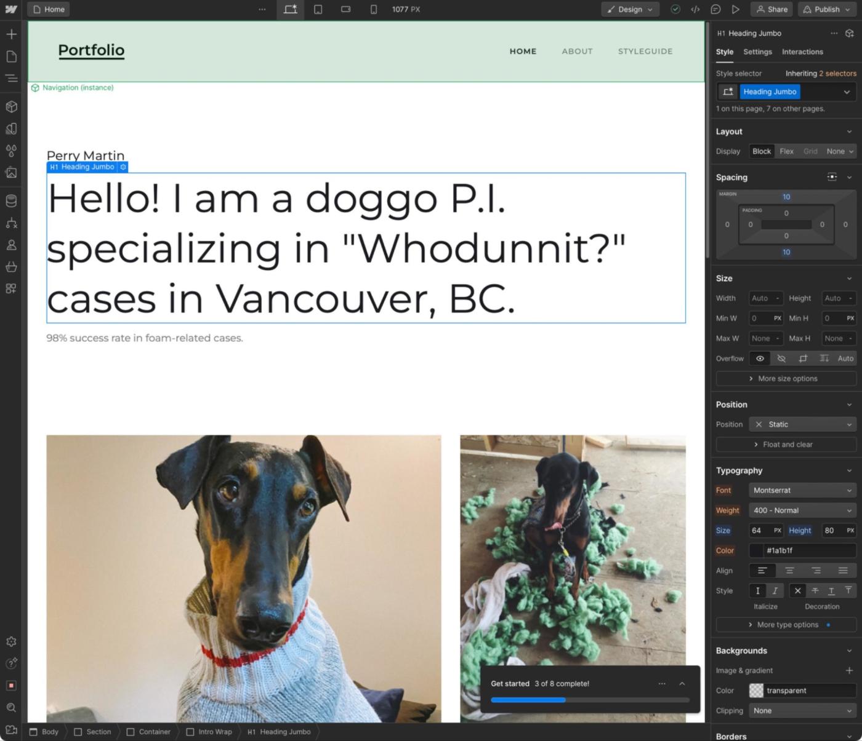
Task: Expand More size options
Action: click(786, 379)
